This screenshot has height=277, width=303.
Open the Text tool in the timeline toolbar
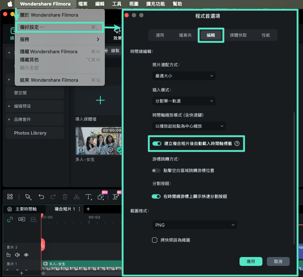point(88,196)
